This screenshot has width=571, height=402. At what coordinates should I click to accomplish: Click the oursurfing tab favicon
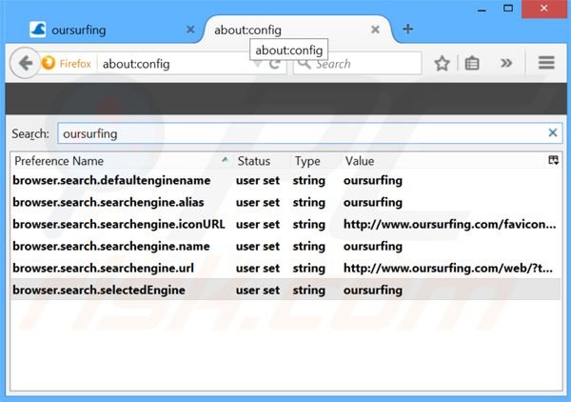[37, 30]
